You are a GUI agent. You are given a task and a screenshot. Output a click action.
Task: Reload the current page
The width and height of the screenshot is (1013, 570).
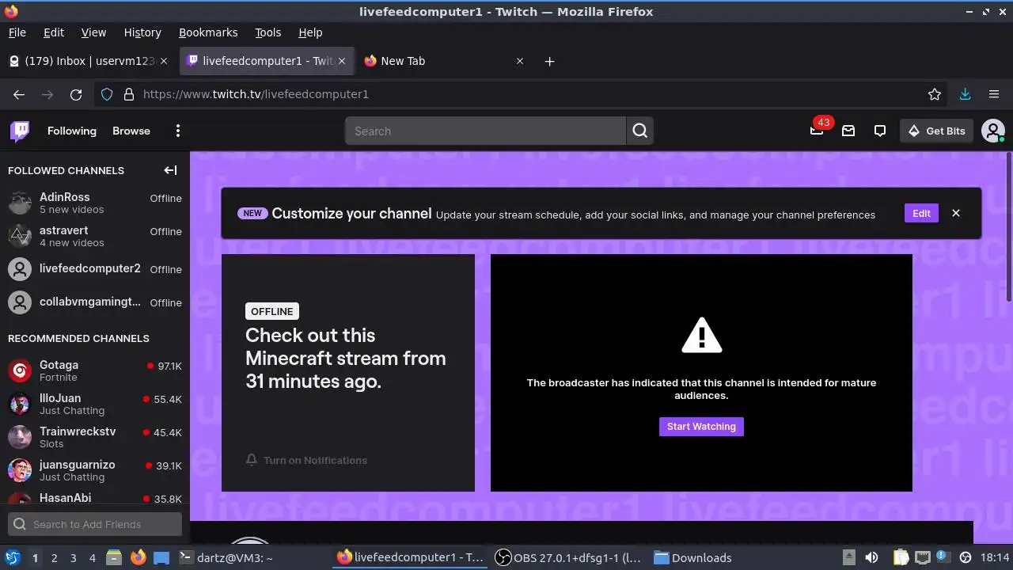click(76, 94)
